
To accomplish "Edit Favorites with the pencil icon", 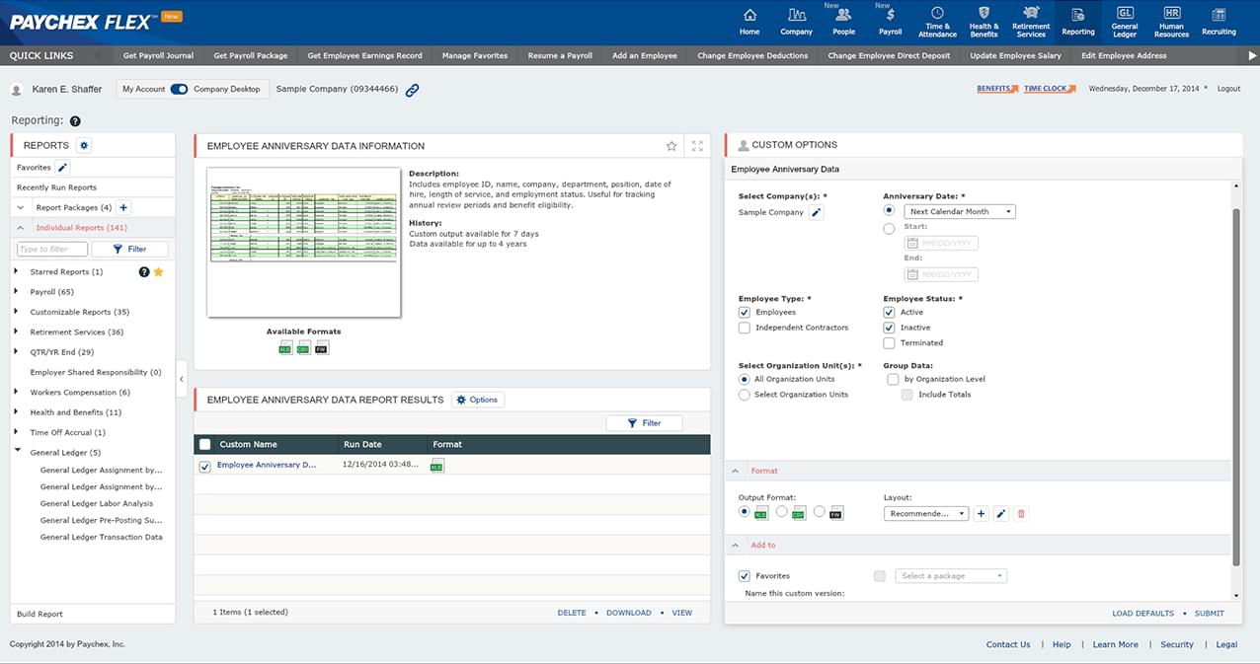I will coord(62,168).
